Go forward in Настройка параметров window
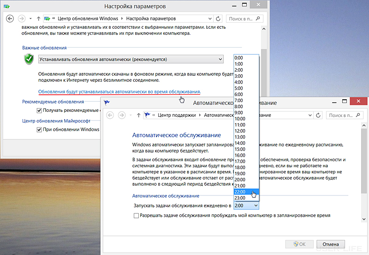Image resolution: width=369 pixels, height=255 pixels. (x=22, y=18)
